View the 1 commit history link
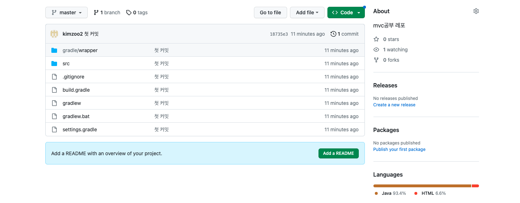 click(x=345, y=34)
